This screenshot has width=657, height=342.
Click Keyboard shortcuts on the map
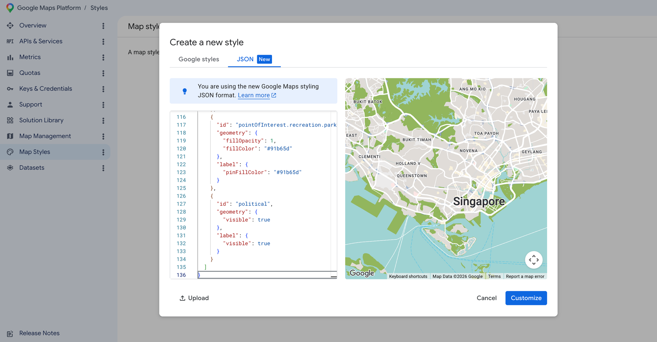(x=408, y=276)
